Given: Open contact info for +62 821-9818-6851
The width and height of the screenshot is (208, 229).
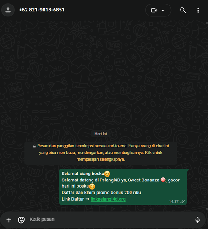Looking at the screenshot, I should pyautogui.click(x=42, y=10).
